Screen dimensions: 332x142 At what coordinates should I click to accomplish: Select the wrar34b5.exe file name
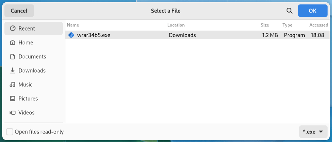pyautogui.click(x=93, y=35)
